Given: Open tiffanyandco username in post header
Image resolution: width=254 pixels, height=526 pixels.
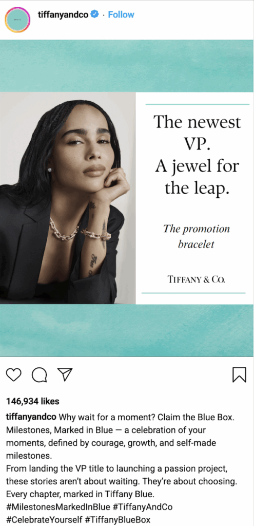Looking at the screenshot, I should [64, 15].
